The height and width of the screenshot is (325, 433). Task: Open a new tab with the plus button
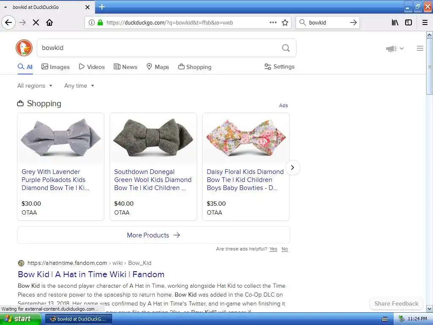pyautogui.click(x=102, y=7)
